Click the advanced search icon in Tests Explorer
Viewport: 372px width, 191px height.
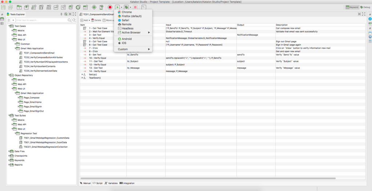click(x=74, y=20)
